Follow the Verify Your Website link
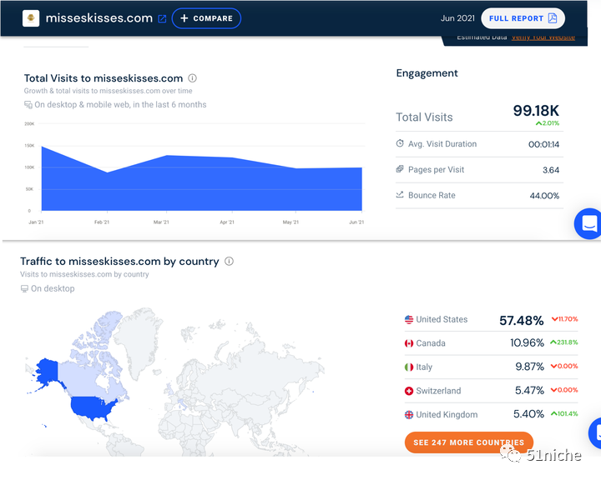Viewport: 601px width, 480px height. coord(543,37)
